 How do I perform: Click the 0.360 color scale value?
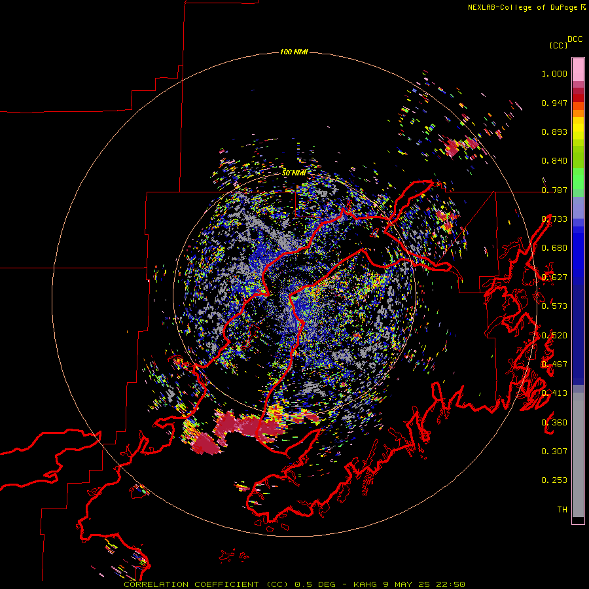click(554, 423)
